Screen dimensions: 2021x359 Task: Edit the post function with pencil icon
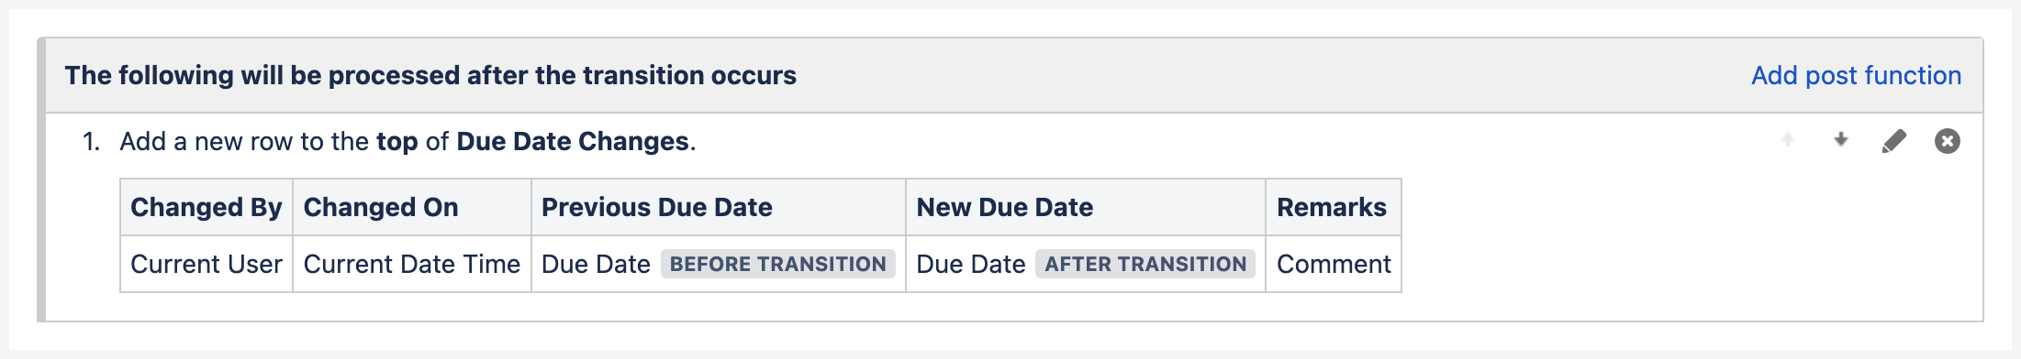(1893, 141)
